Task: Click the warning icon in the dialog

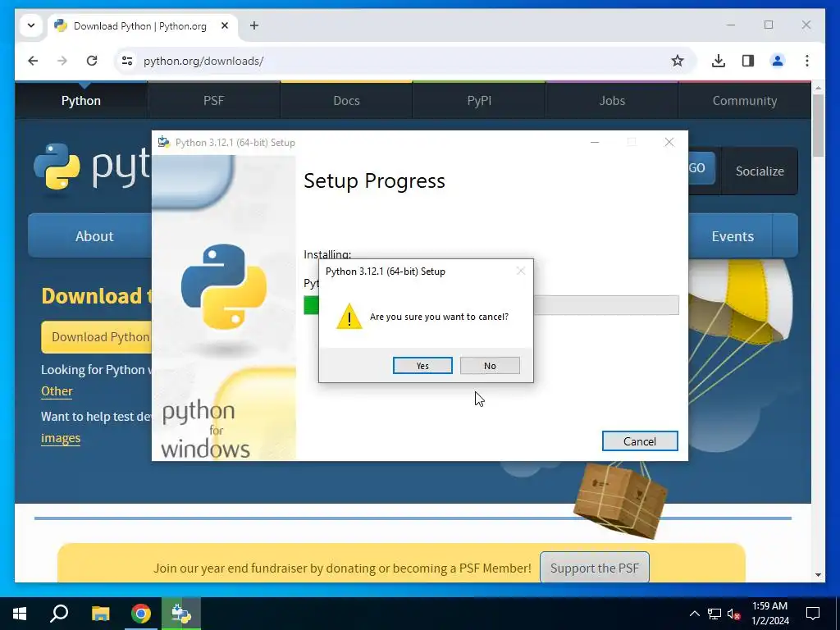Action: [x=349, y=316]
